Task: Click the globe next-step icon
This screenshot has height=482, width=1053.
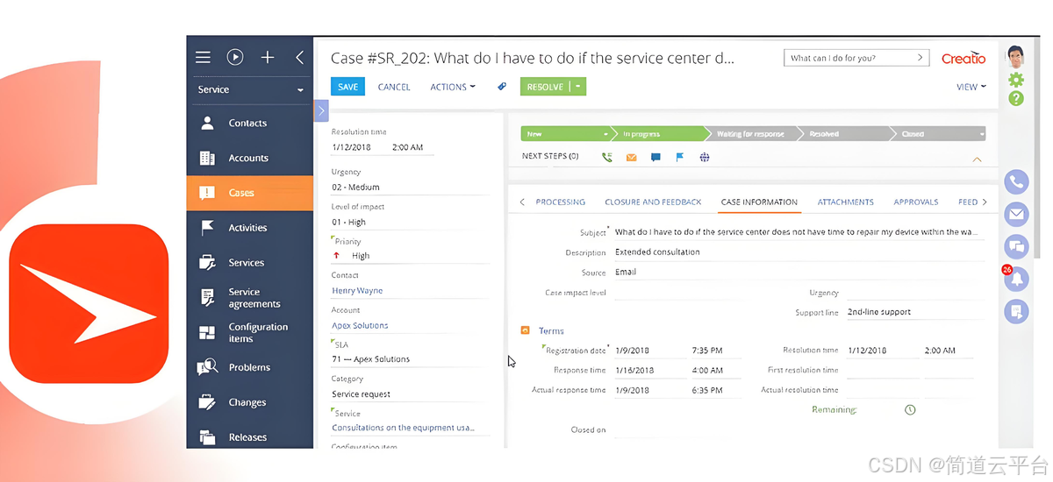Action: coord(704,158)
